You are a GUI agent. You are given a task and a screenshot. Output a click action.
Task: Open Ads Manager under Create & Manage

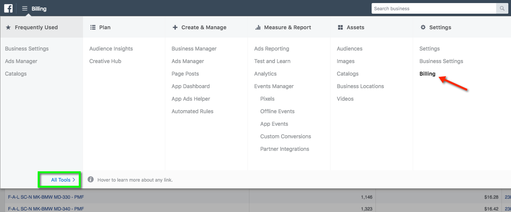[188, 61]
